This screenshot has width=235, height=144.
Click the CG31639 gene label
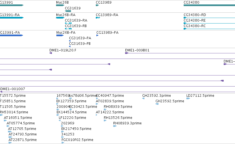point(73,8)
